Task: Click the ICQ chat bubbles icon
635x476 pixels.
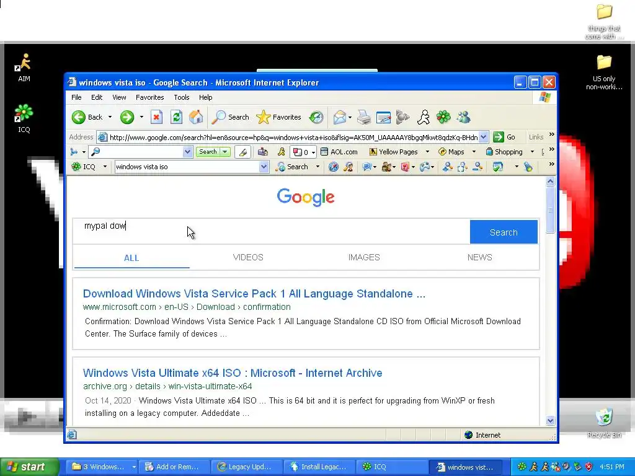Action: [367, 167]
